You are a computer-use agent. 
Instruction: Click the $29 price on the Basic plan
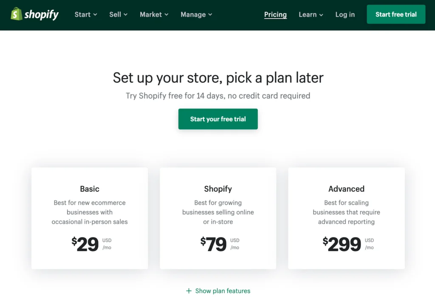(x=86, y=244)
